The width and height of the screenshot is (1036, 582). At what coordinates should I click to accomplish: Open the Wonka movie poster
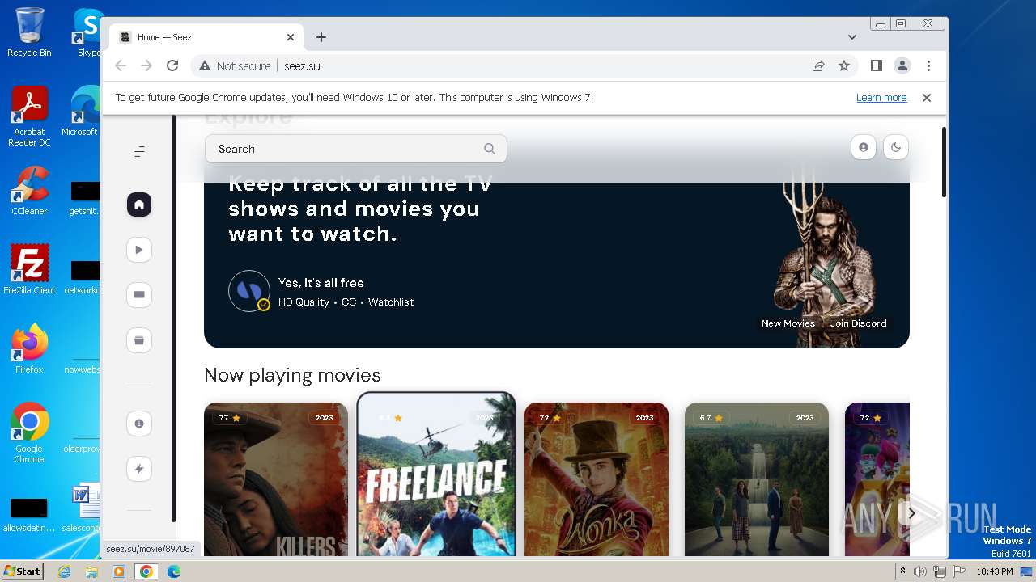point(597,479)
